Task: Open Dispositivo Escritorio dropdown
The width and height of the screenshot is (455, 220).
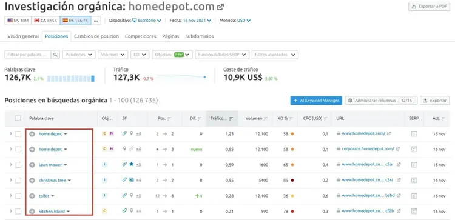Action: pyautogui.click(x=147, y=21)
